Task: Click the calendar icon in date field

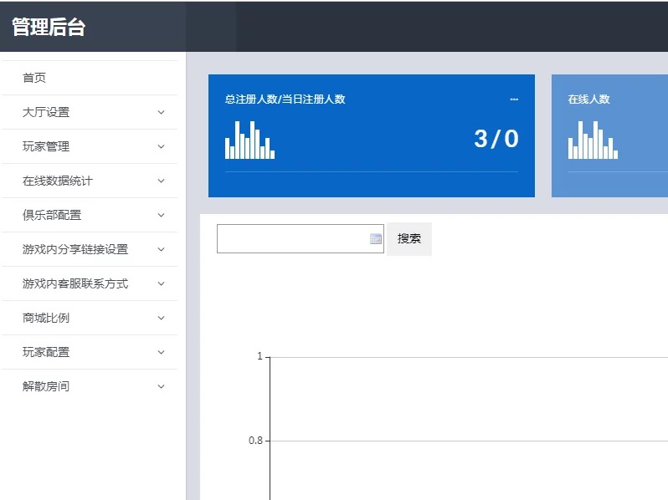Action: (x=375, y=239)
